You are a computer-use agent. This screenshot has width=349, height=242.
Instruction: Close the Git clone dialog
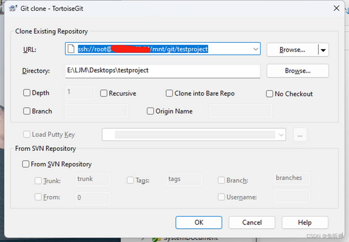coord(336,8)
